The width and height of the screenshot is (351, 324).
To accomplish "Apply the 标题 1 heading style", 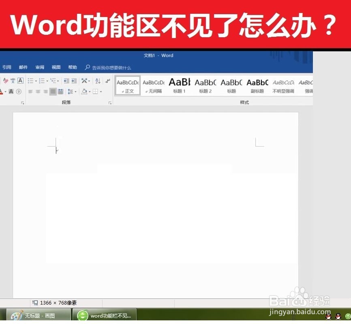I will coord(179,86).
